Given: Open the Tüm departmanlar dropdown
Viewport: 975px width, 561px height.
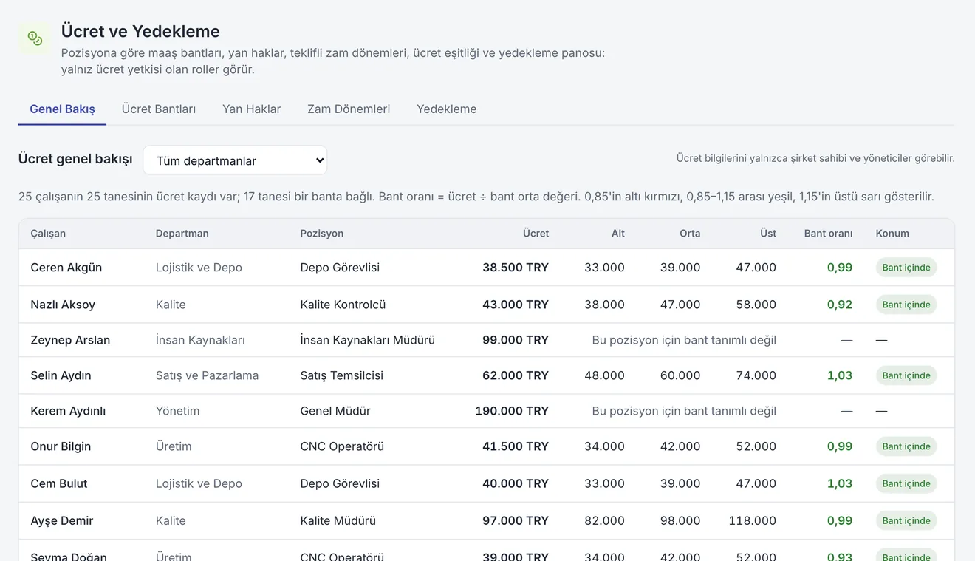Looking at the screenshot, I should tap(235, 160).
